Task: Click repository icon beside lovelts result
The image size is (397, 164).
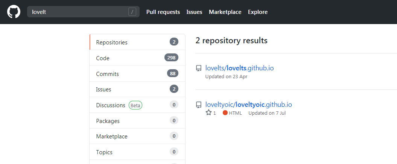Action: pyautogui.click(x=199, y=68)
